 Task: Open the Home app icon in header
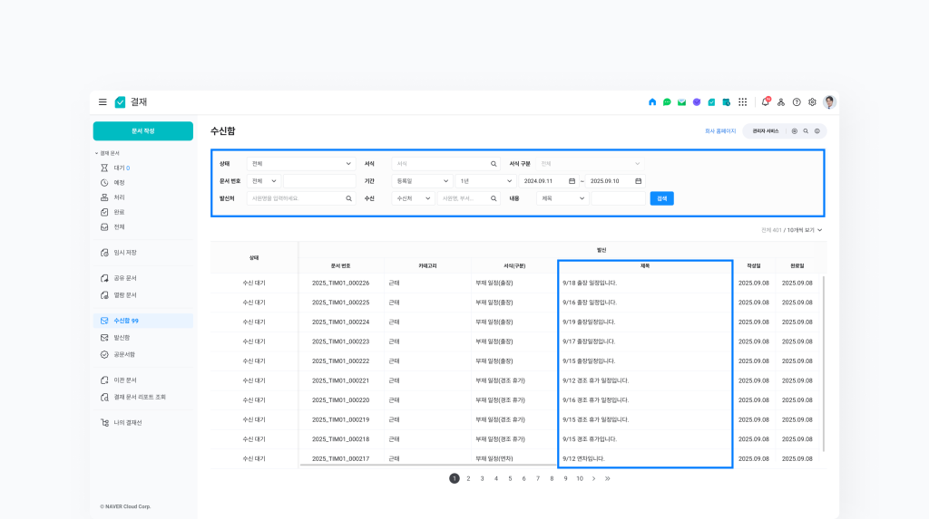click(x=651, y=102)
